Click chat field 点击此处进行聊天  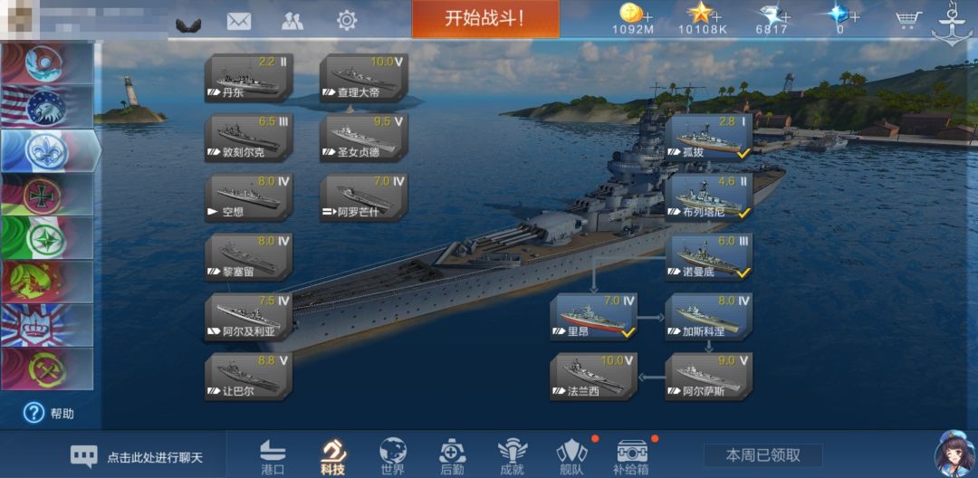point(136,457)
